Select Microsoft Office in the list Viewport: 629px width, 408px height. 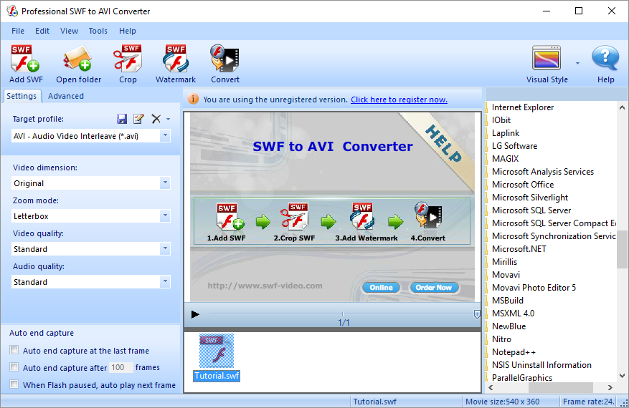[x=523, y=185]
